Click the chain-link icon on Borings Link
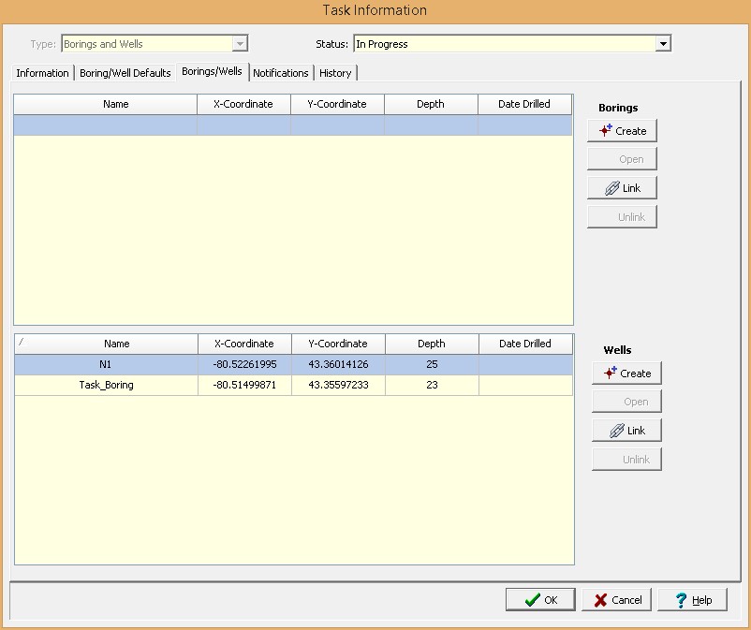This screenshot has width=751, height=630. [611, 188]
